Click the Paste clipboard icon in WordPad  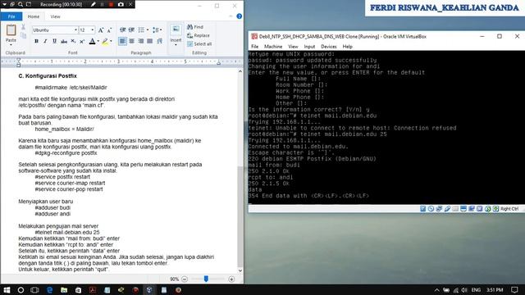11,30
